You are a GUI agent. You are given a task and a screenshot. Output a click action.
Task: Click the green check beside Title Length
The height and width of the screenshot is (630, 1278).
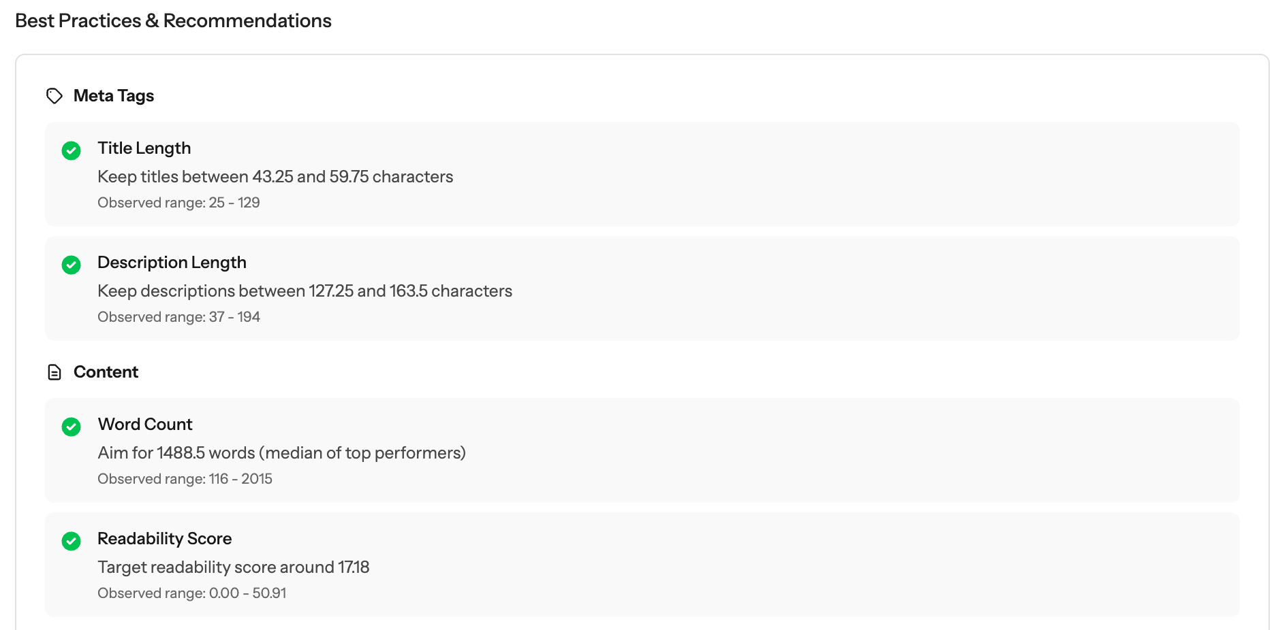point(71,150)
